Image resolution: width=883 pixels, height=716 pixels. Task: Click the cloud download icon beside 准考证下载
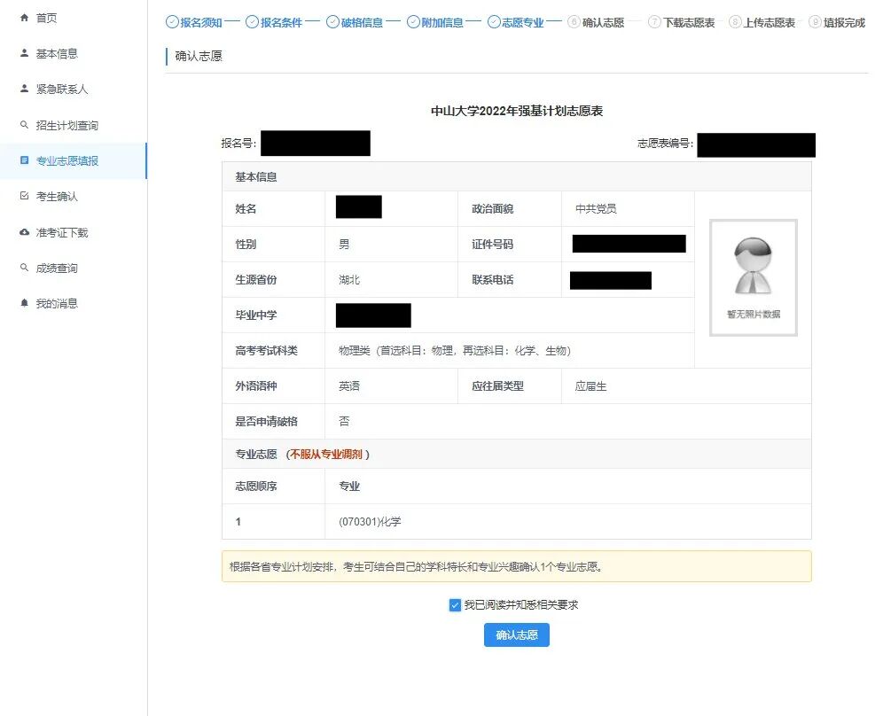pyautogui.click(x=24, y=232)
